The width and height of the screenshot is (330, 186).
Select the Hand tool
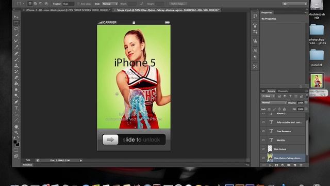[16, 127]
